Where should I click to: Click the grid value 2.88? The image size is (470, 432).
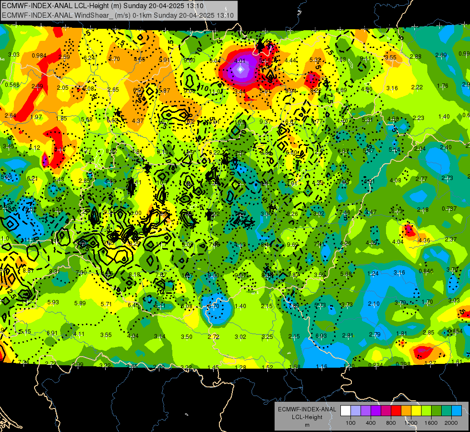(x=416, y=56)
